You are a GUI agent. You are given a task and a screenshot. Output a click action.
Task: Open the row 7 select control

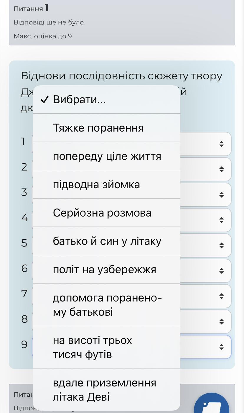pyautogui.click(x=221, y=296)
